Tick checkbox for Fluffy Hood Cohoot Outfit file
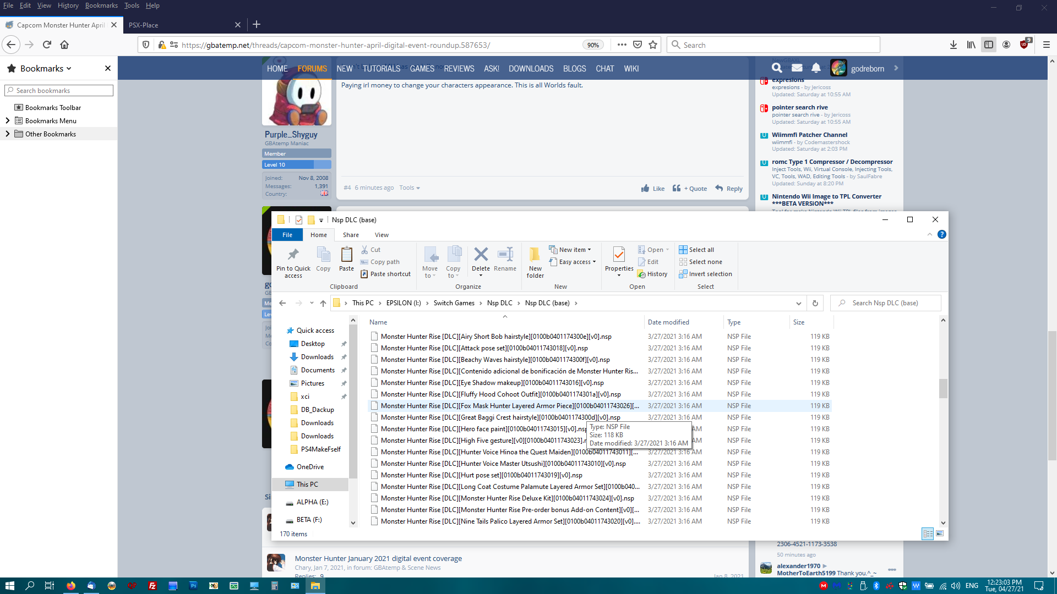 374,394
